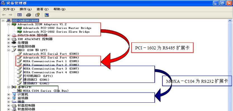
Task: Expand the 软盘控制器 node
Action: (9, 105)
